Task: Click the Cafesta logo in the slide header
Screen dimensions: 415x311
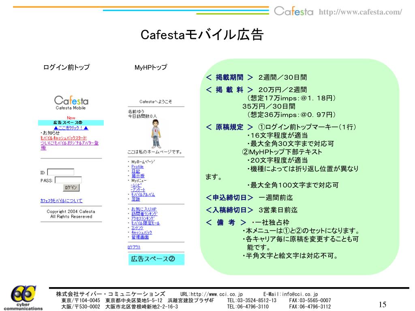Action: pos(293,11)
